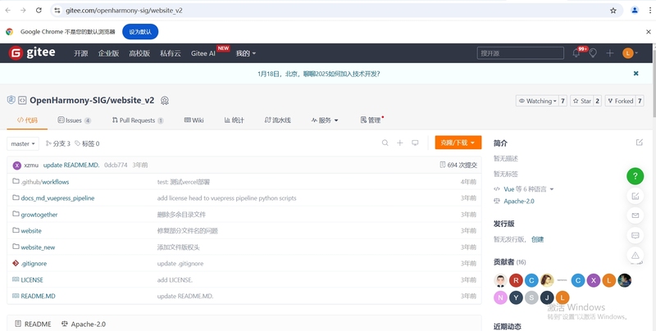The width and height of the screenshot is (656, 331).
Task: Open the .gitignore file
Action: click(34, 263)
